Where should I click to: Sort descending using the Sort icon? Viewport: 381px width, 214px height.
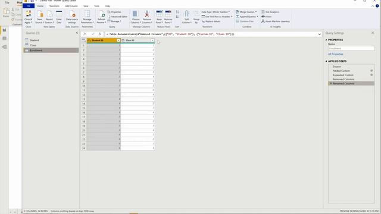pos(177,17)
